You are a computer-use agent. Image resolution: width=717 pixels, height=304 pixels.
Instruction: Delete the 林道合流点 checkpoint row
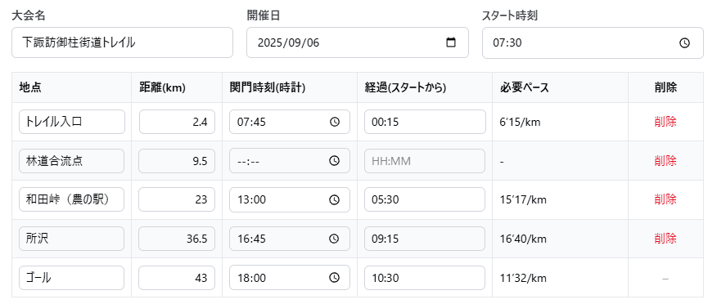pos(665,161)
